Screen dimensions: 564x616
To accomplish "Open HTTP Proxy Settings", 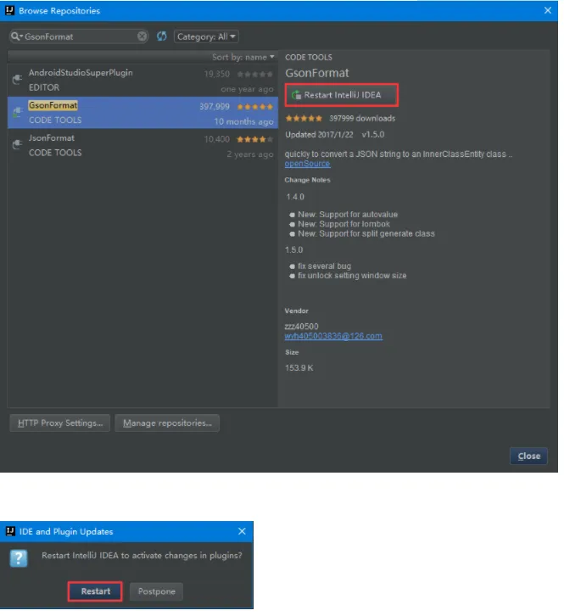I will [x=60, y=423].
